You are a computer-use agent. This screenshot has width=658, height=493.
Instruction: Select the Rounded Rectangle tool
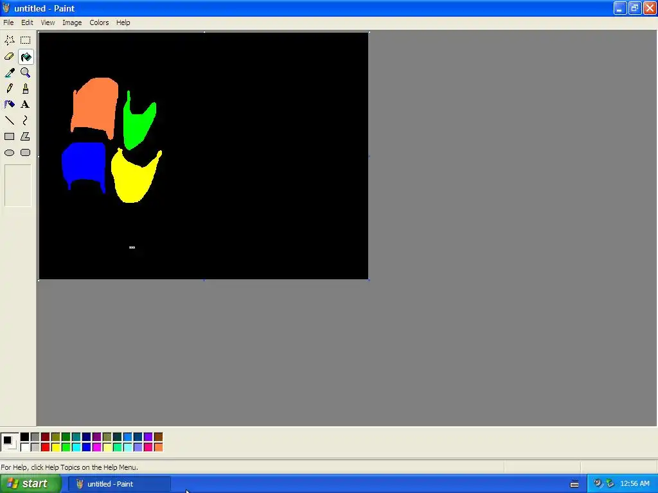click(x=26, y=153)
